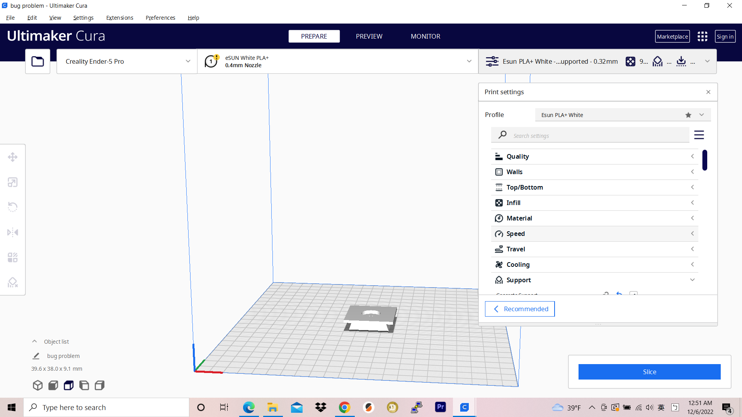
Task: Expand the Cooling settings category
Action: click(594, 264)
